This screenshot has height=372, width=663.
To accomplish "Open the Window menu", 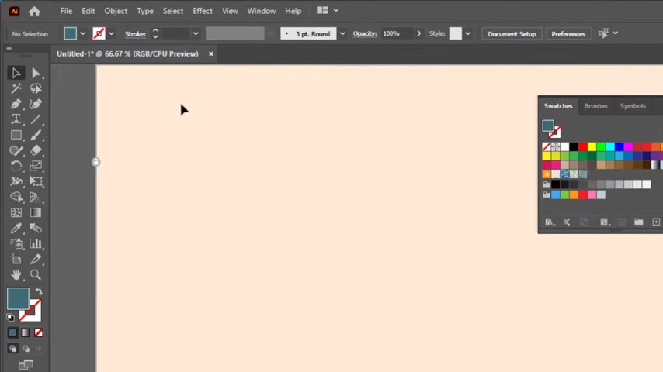I will pyautogui.click(x=262, y=11).
